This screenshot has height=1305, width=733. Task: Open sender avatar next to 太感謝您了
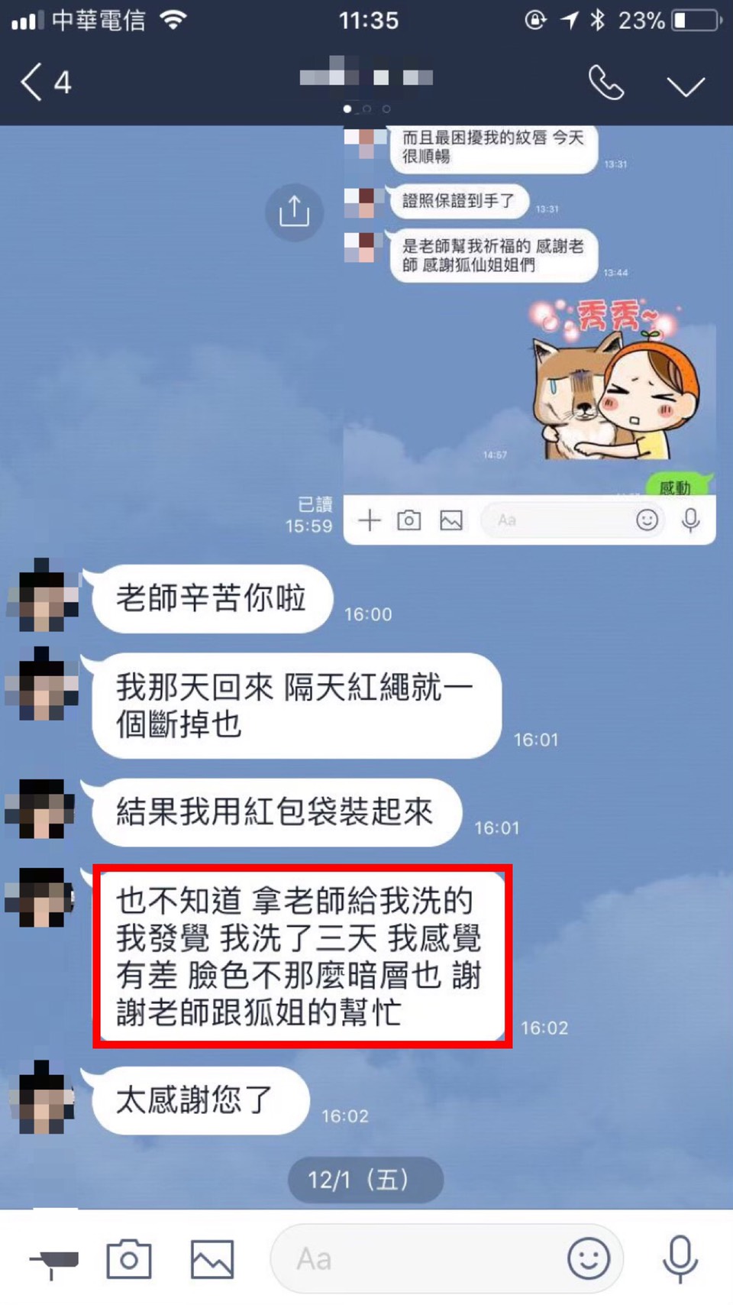click(43, 1097)
